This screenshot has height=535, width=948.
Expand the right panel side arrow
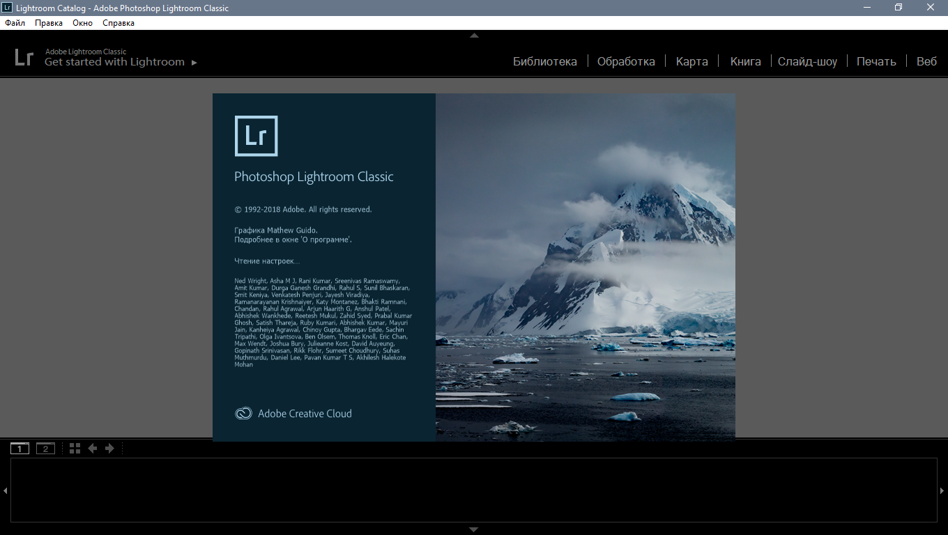942,490
